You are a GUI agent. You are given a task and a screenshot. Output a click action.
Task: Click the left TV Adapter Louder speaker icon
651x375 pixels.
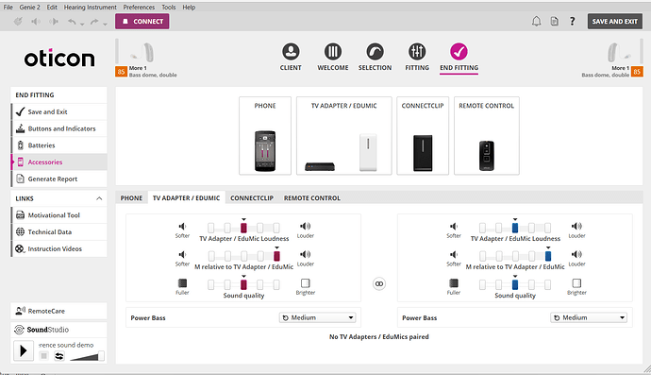(305, 226)
